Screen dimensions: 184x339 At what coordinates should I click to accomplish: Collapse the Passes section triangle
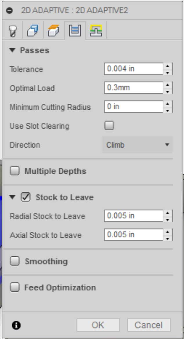[12, 50]
